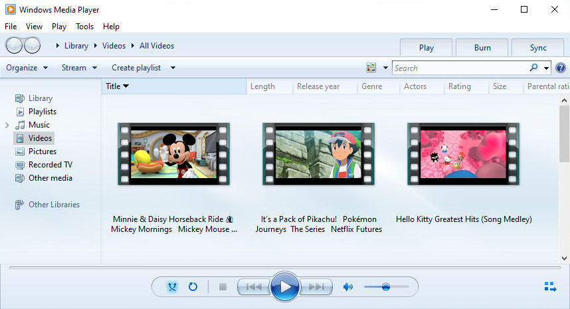Click the search magnifier icon
This screenshot has width=570, height=309.
click(533, 68)
